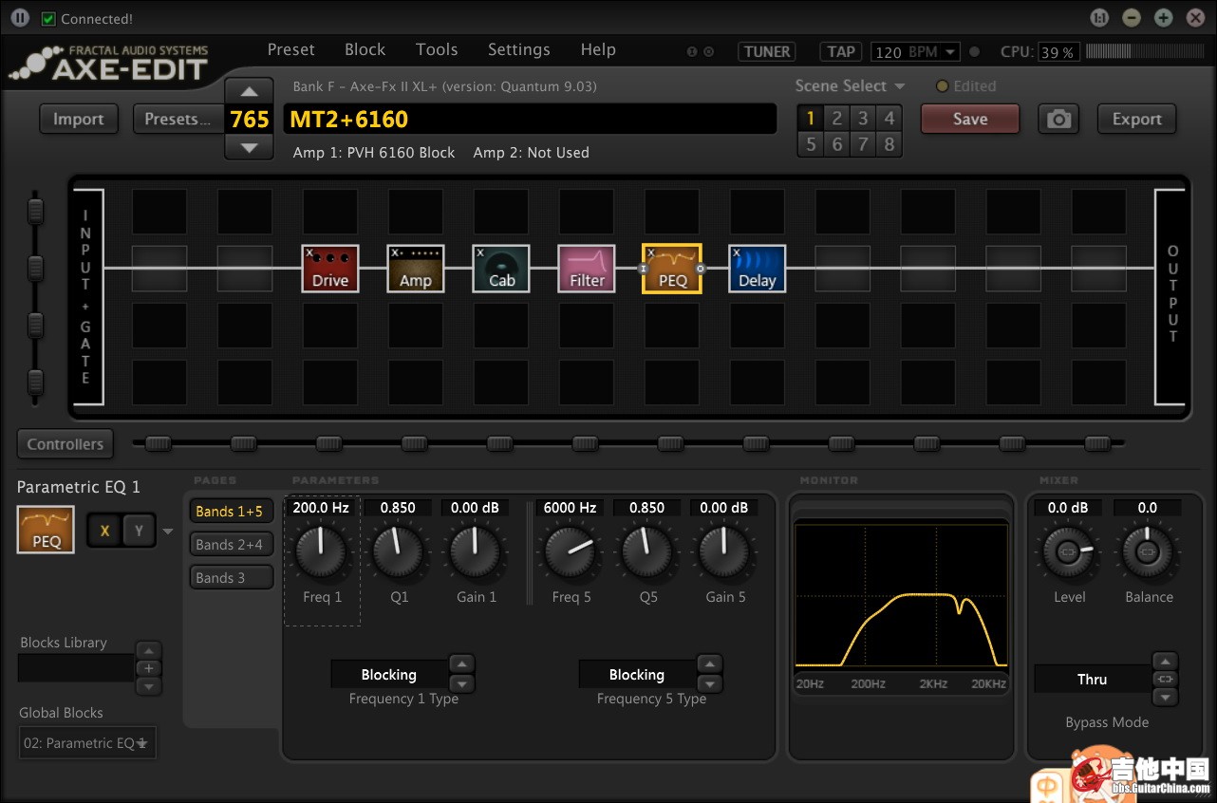Viewport: 1217px width, 803px height.
Task: Click the TAP tempo button
Action: tap(841, 52)
